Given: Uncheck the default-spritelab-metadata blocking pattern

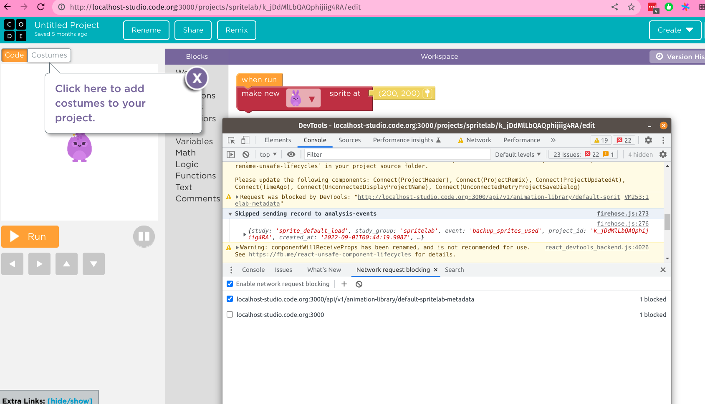Looking at the screenshot, I should point(230,299).
